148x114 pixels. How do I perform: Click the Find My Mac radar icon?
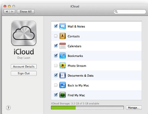(x=62, y=95)
